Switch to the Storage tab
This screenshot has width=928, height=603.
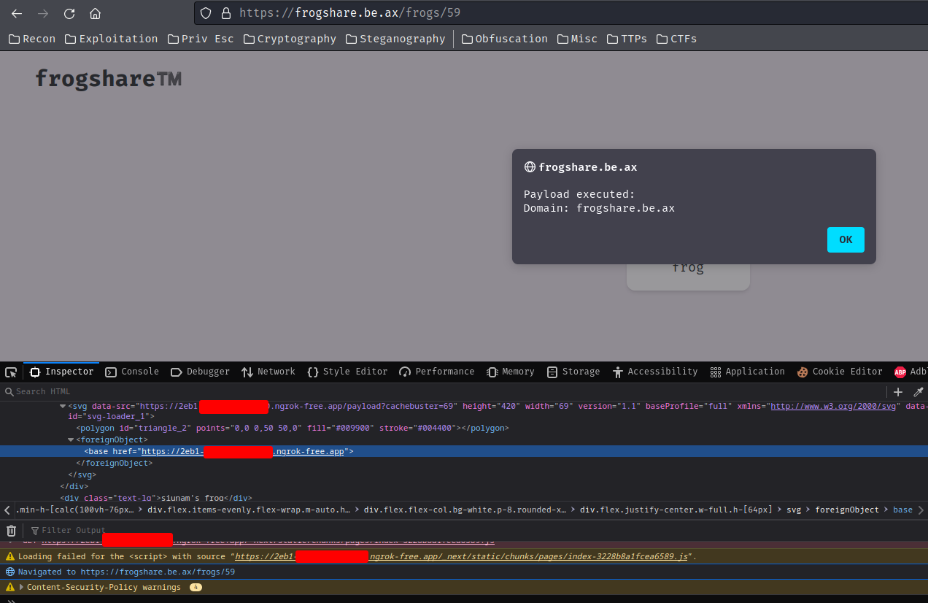pyautogui.click(x=573, y=372)
